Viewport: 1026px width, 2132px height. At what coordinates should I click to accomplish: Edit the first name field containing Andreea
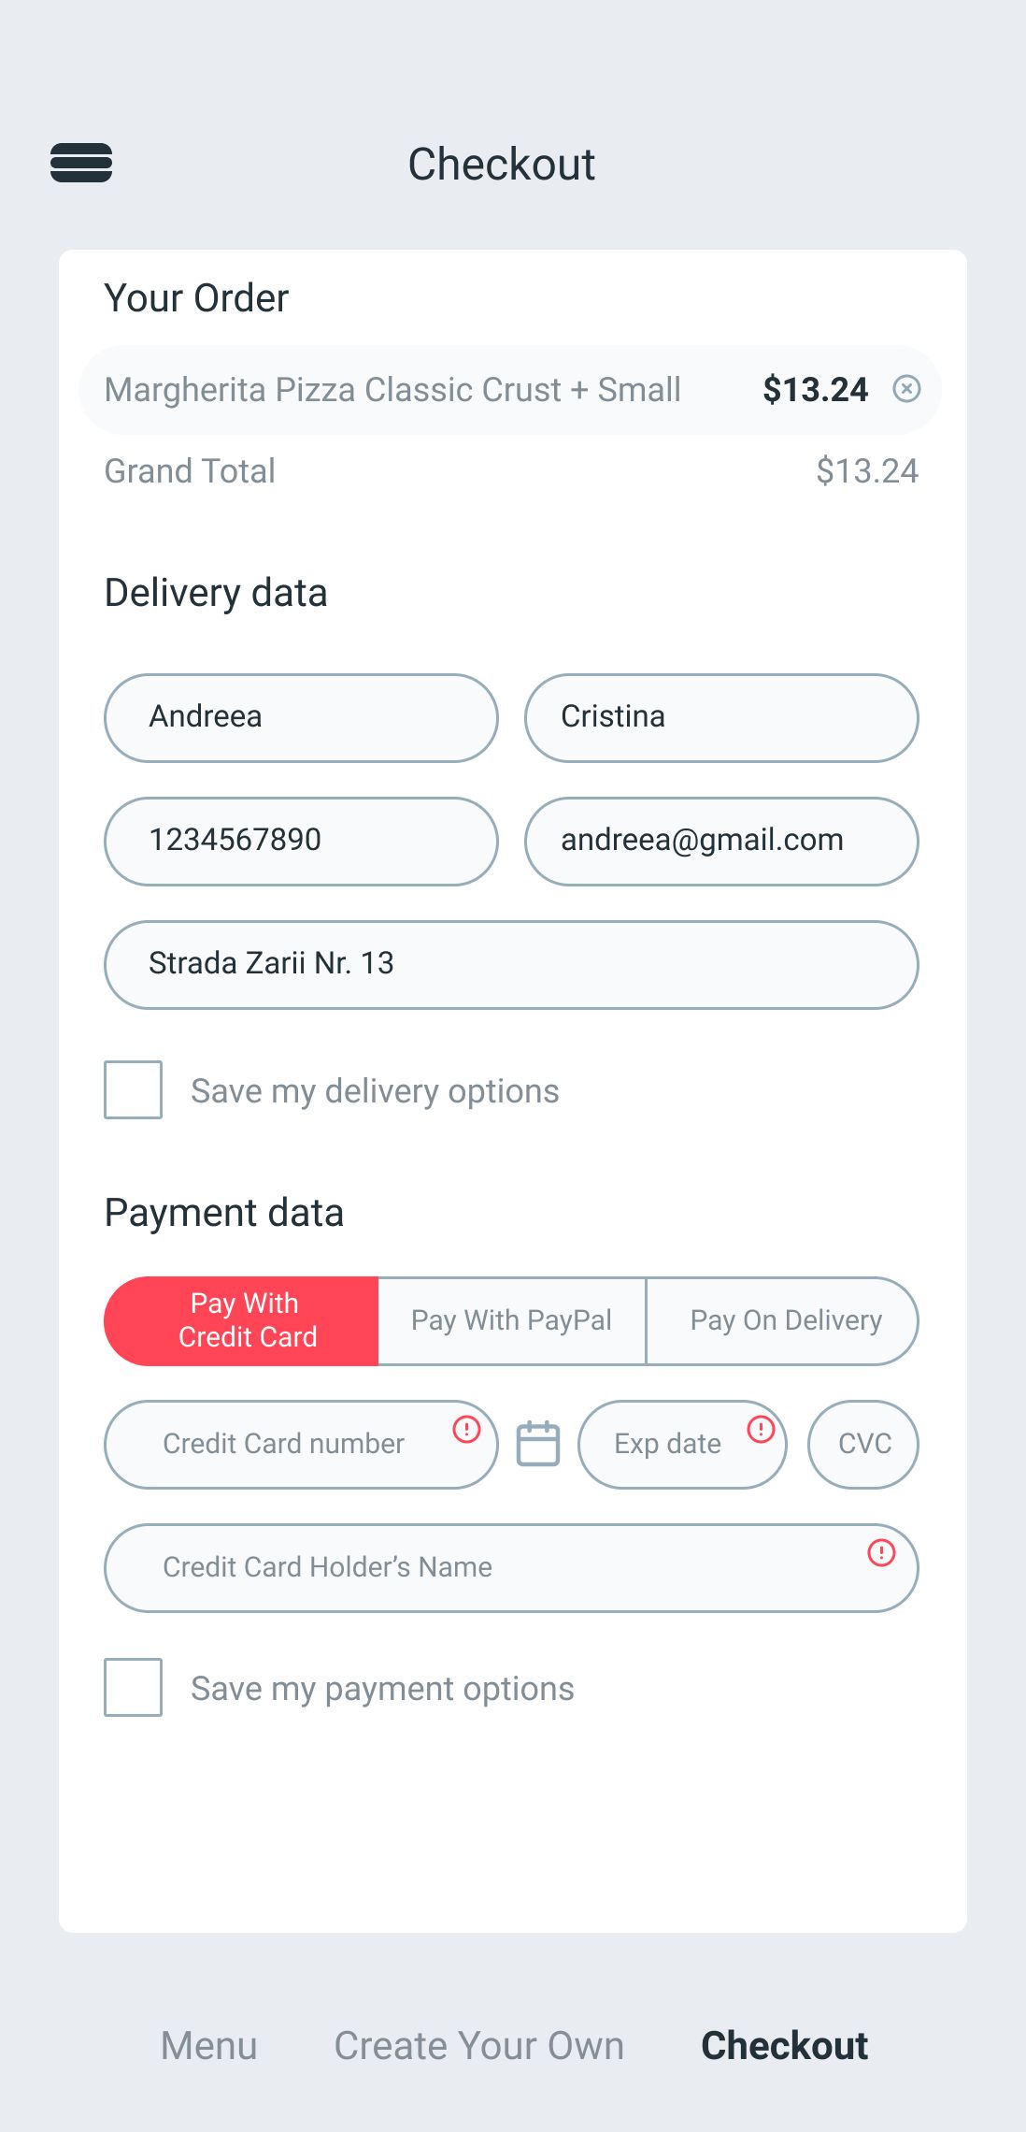[x=301, y=718]
